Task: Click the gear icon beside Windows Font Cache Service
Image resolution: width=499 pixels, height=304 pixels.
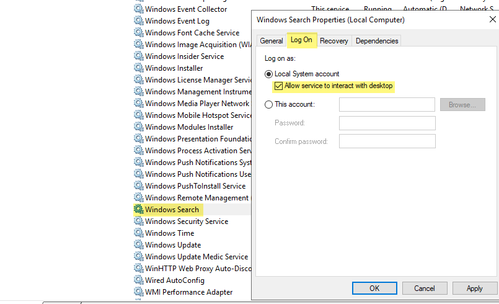Action: [138, 32]
